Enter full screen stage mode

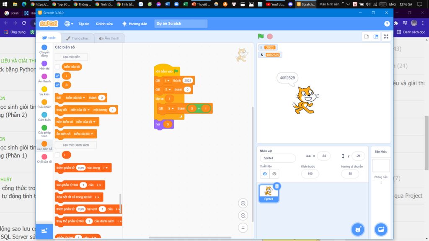[386, 36]
